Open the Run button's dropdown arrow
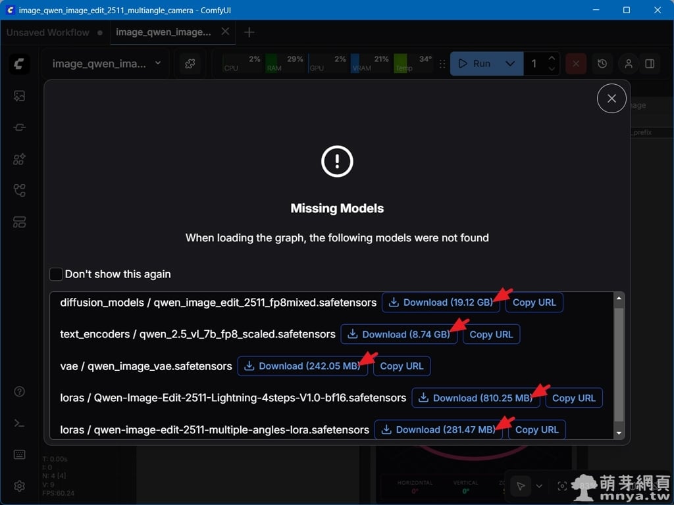The image size is (674, 505). click(x=509, y=64)
